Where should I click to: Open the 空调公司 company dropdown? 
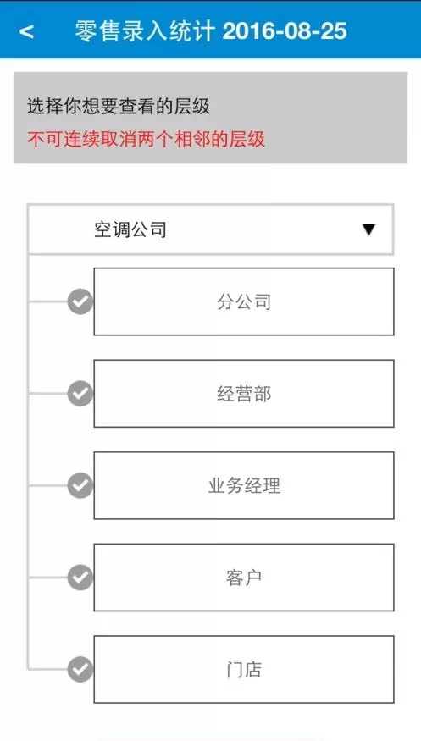coord(210,229)
